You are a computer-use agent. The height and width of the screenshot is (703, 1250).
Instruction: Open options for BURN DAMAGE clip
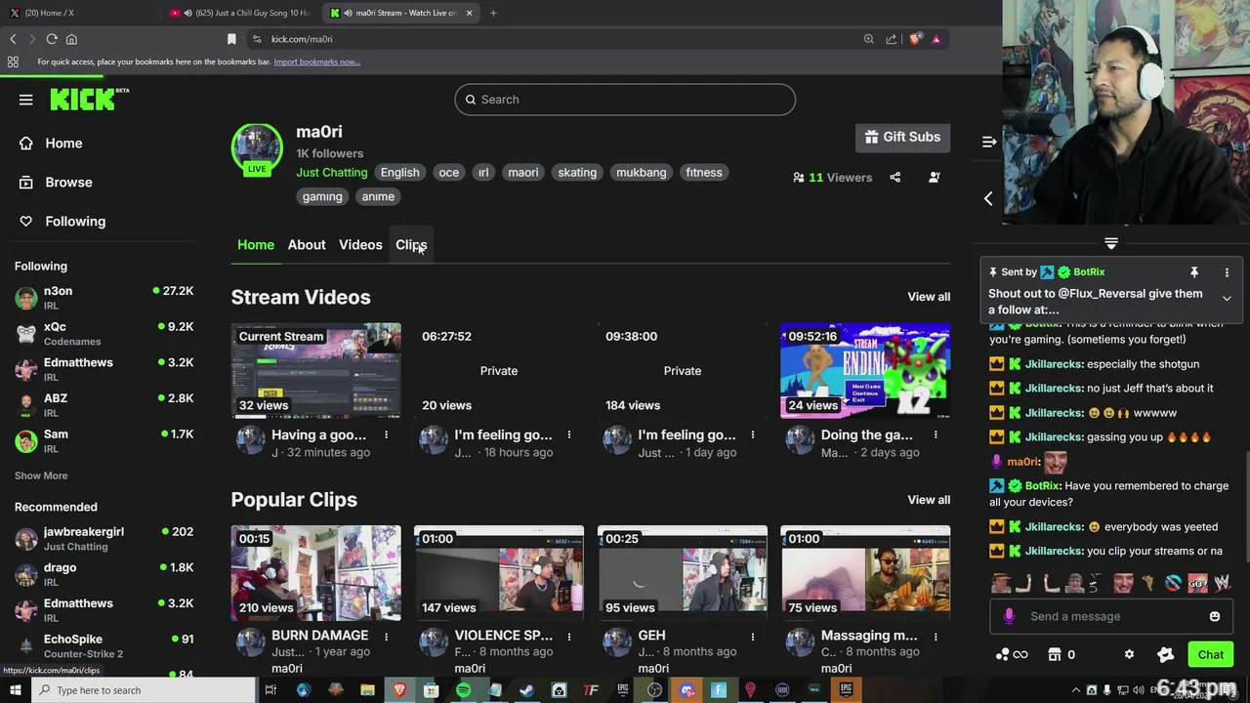click(x=386, y=636)
